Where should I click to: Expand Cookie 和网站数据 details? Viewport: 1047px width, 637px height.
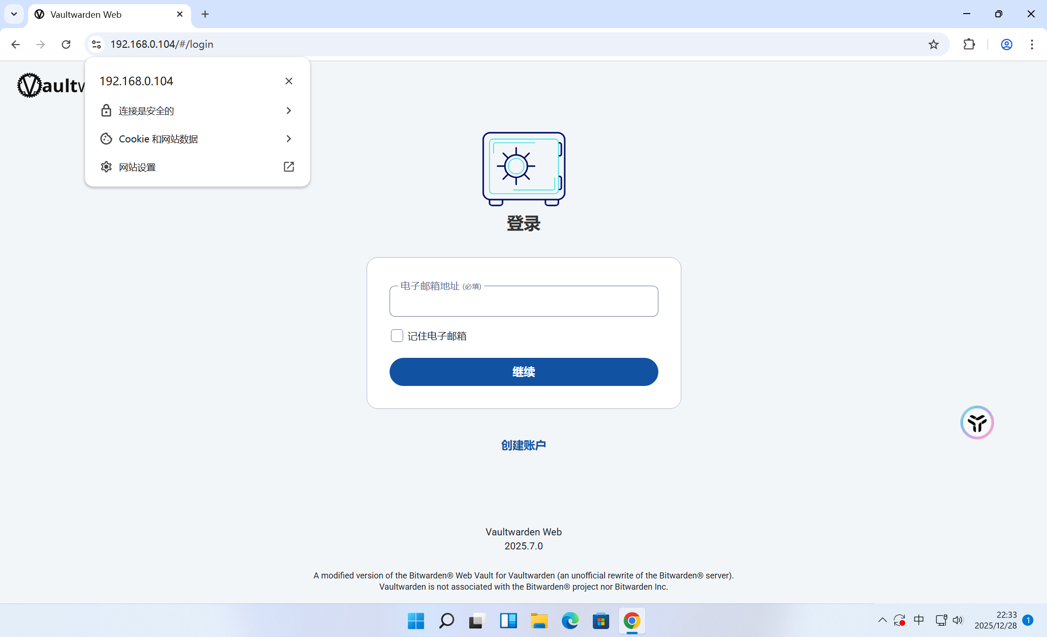tap(197, 139)
